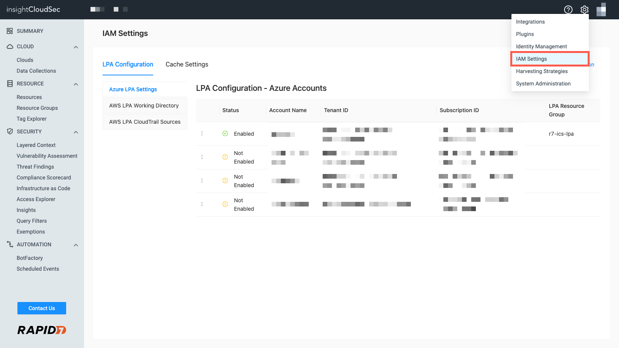Click the Cloud section icon

pos(10,46)
